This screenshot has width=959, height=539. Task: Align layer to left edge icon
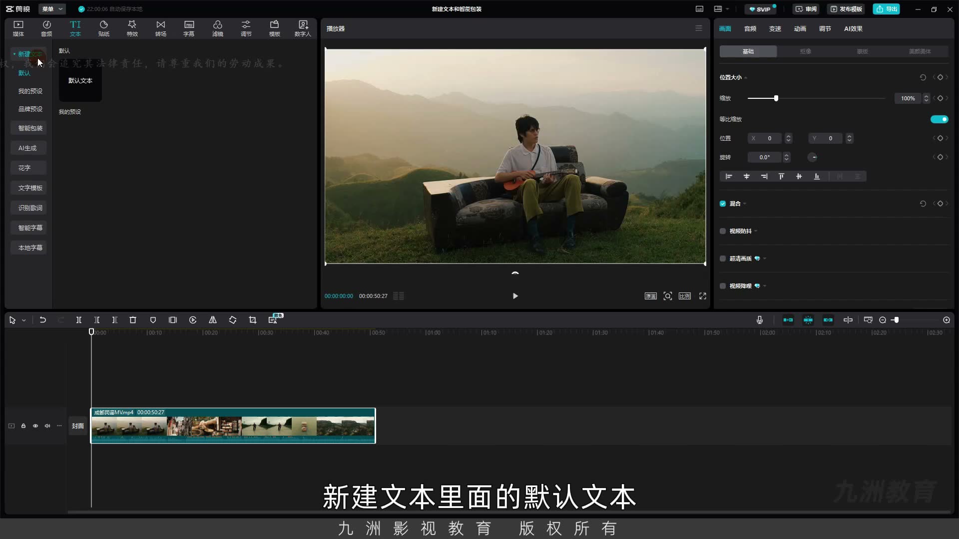(x=729, y=176)
